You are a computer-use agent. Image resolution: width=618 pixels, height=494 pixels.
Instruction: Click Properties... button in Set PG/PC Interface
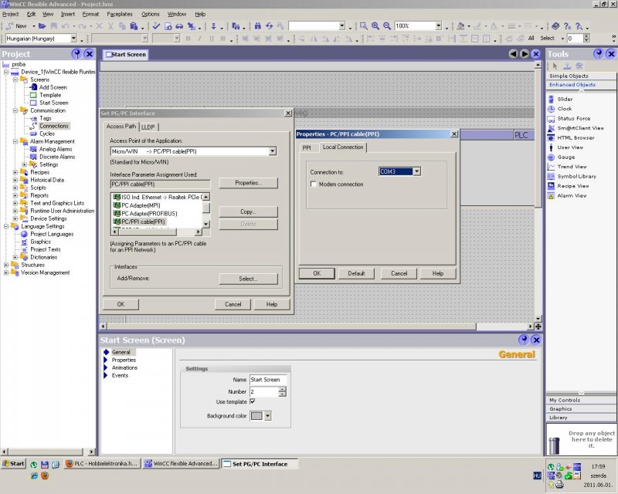click(248, 183)
